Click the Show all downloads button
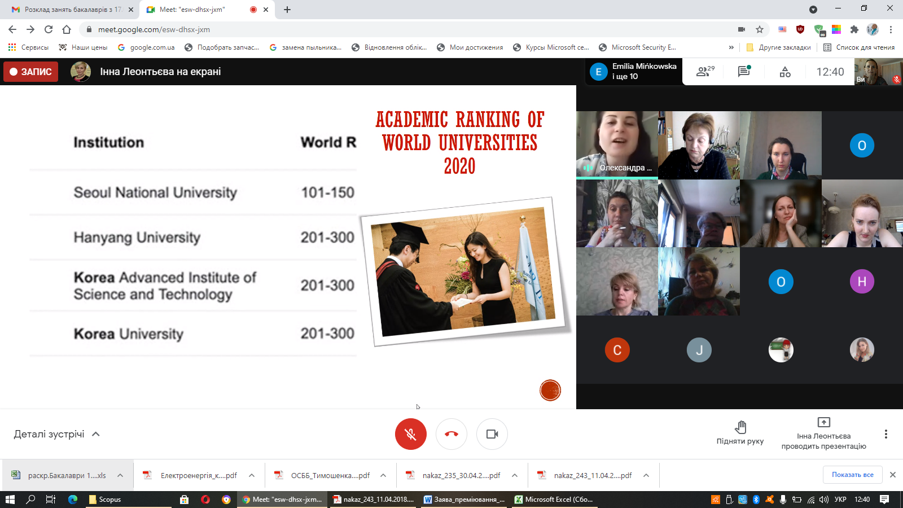The image size is (903, 508). click(x=852, y=475)
